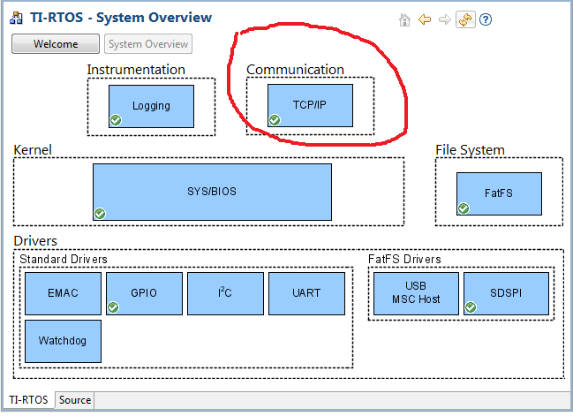
Task: Select the I2C driver block
Action: pyautogui.click(x=225, y=293)
